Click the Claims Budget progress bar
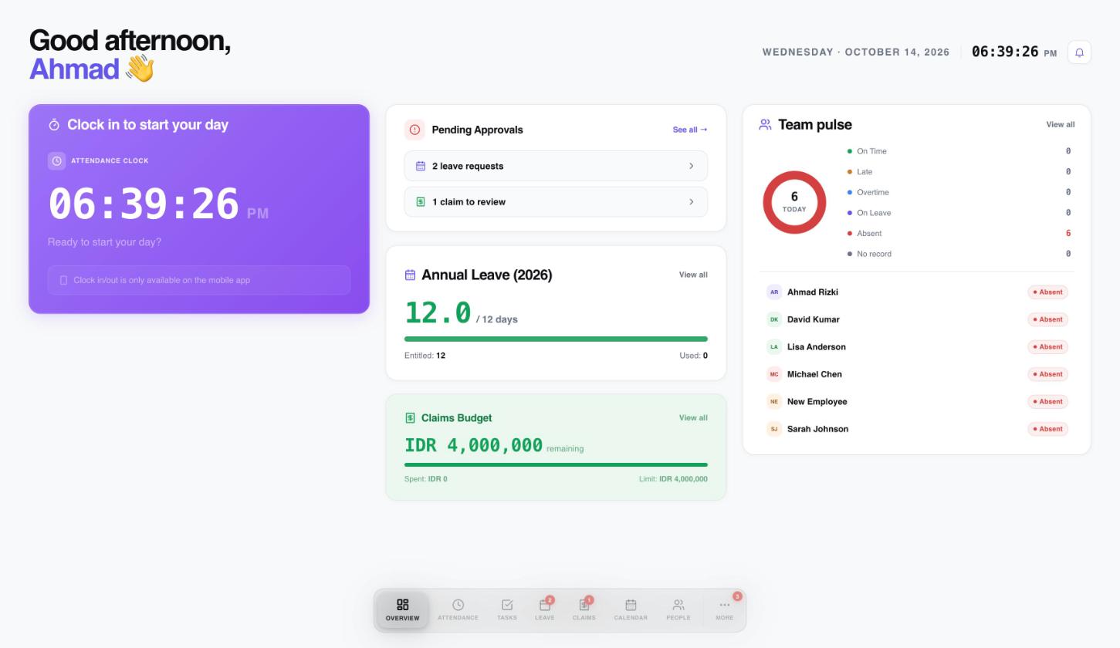The image size is (1120, 648). point(556,464)
